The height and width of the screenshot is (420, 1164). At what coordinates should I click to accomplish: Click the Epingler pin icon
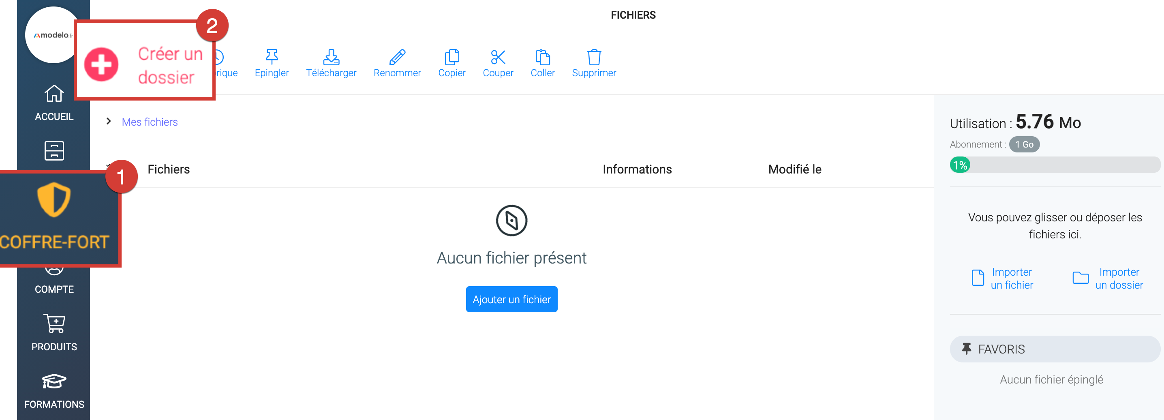click(x=272, y=58)
